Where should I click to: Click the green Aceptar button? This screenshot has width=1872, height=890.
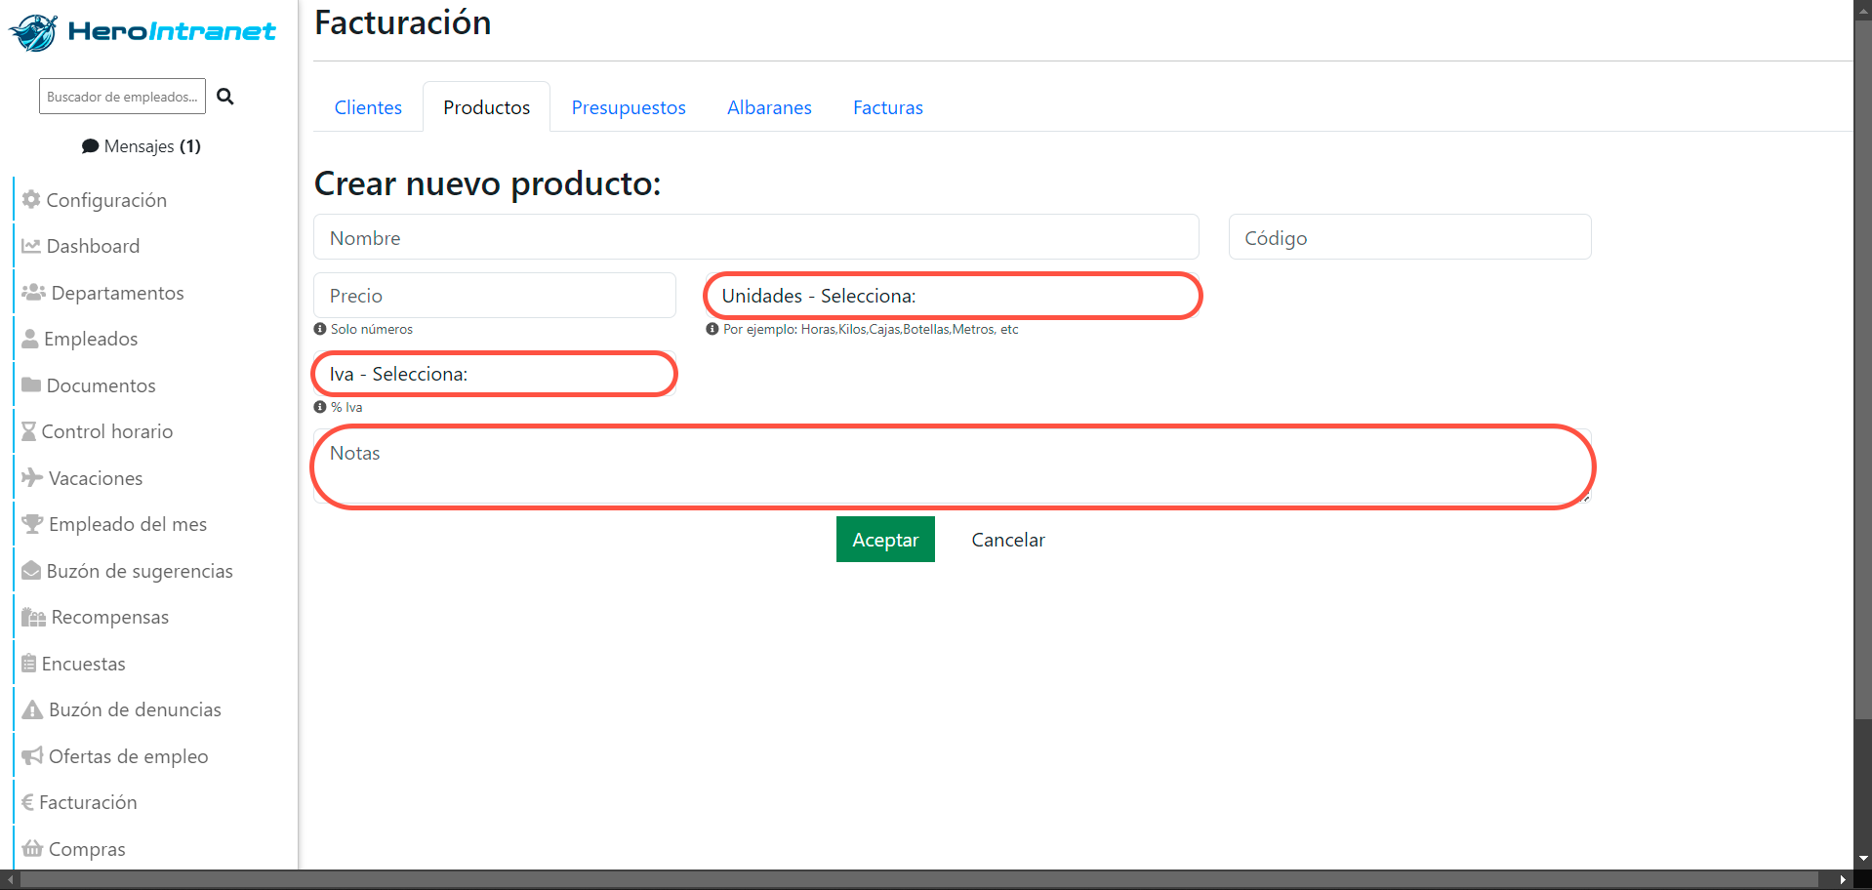point(885,540)
